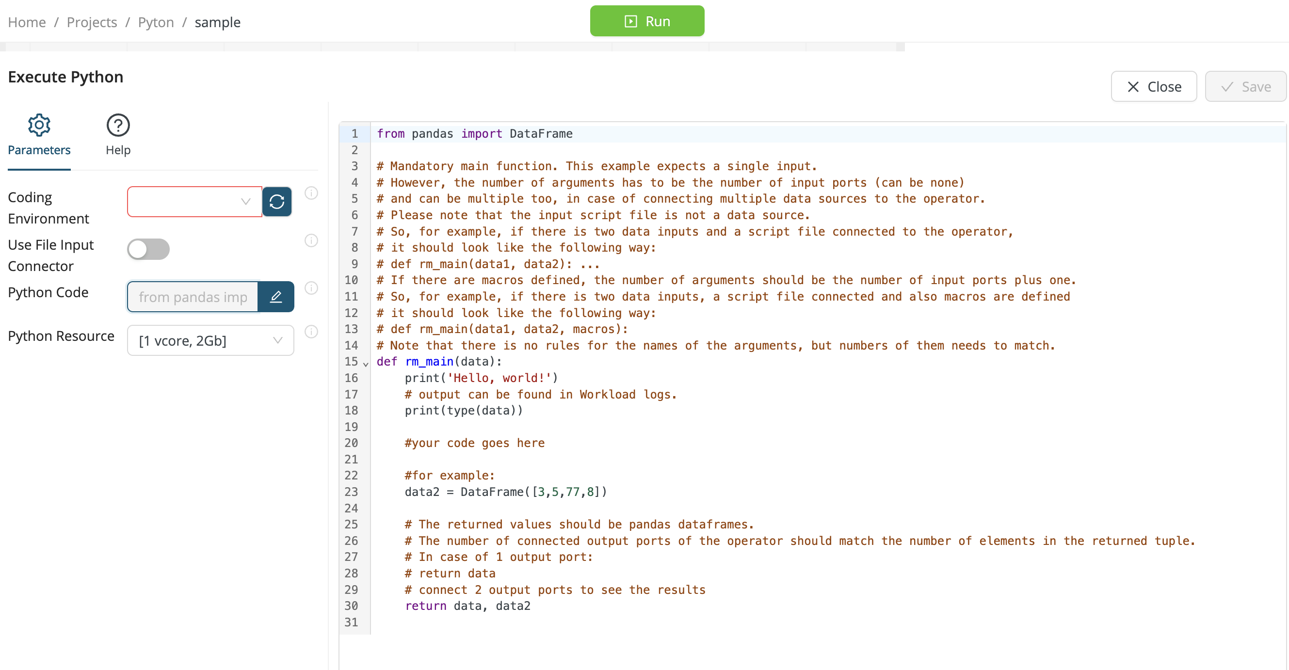Click the Close button

click(x=1153, y=87)
